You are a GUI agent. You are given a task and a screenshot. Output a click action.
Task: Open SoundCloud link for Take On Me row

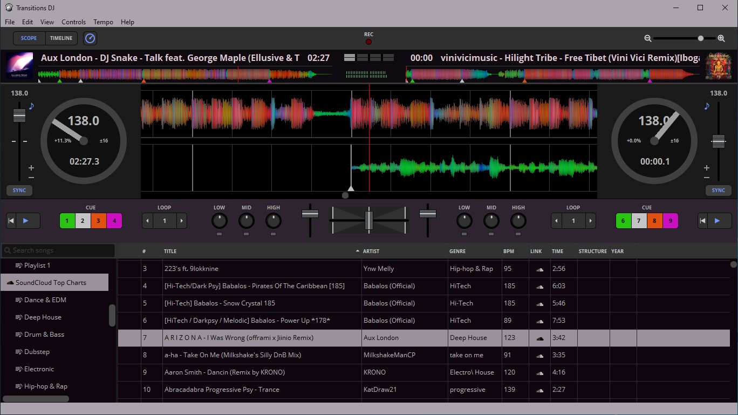coord(539,355)
